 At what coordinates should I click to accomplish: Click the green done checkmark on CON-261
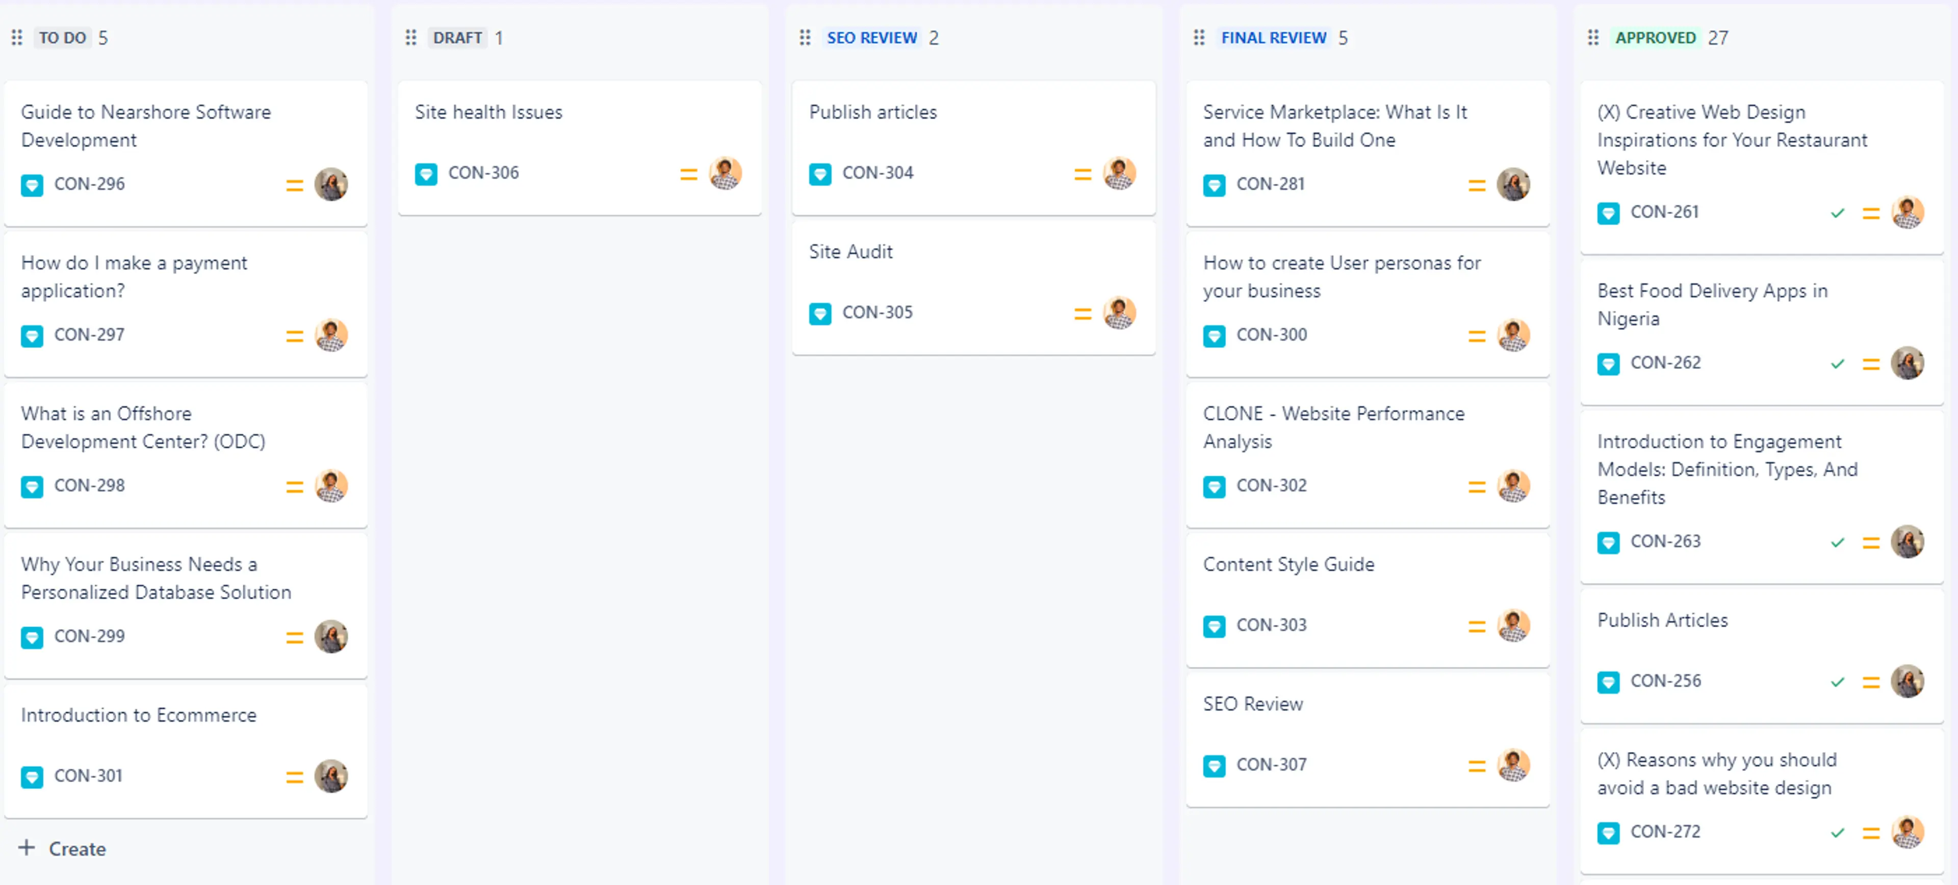click(1837, 212)
